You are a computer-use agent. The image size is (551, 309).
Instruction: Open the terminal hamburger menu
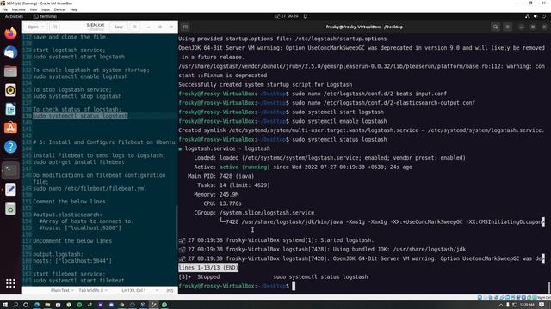[507, 27]
